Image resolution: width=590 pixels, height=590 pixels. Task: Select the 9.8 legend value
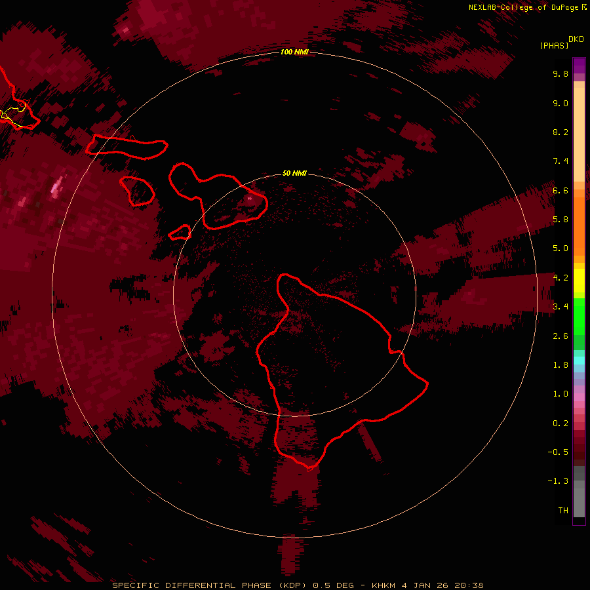(x=560, y=73)
